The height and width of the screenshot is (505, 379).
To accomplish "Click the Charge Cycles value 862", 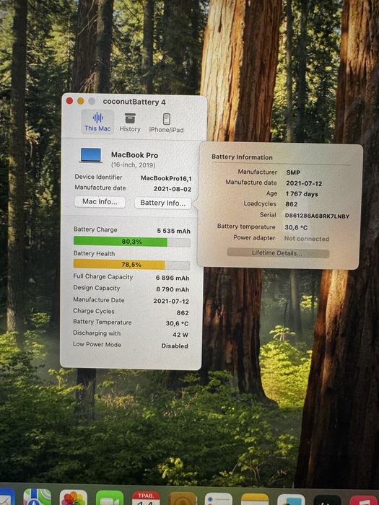I will (183, 313).
